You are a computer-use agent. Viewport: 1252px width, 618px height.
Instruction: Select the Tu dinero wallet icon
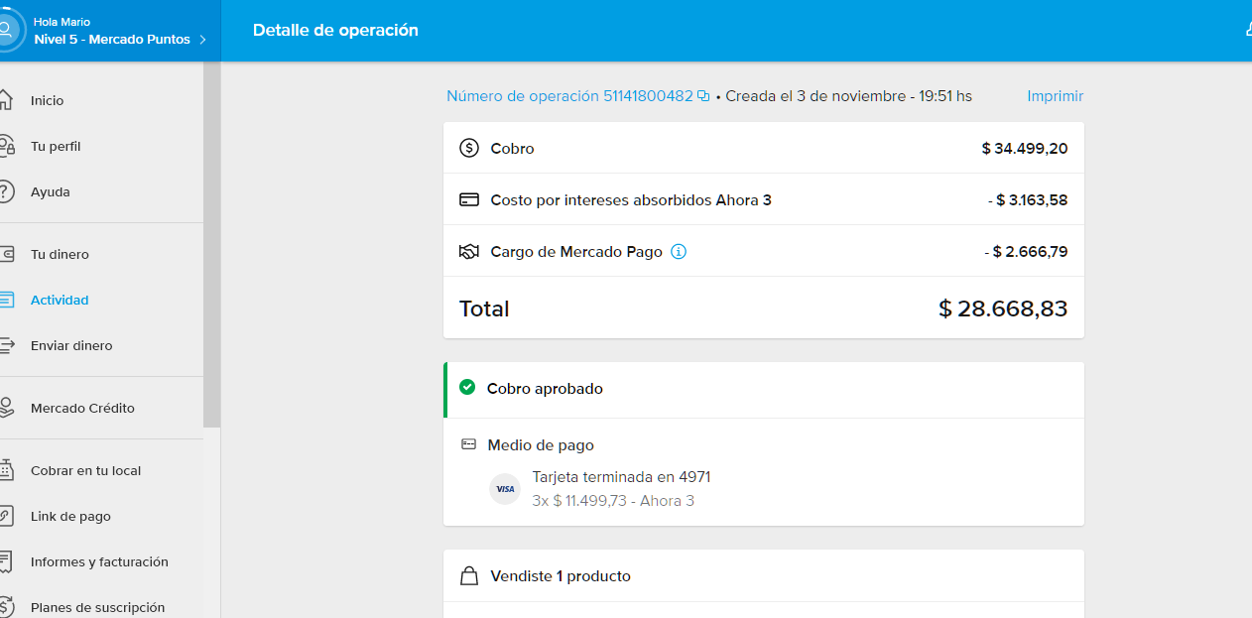point(5,254)
